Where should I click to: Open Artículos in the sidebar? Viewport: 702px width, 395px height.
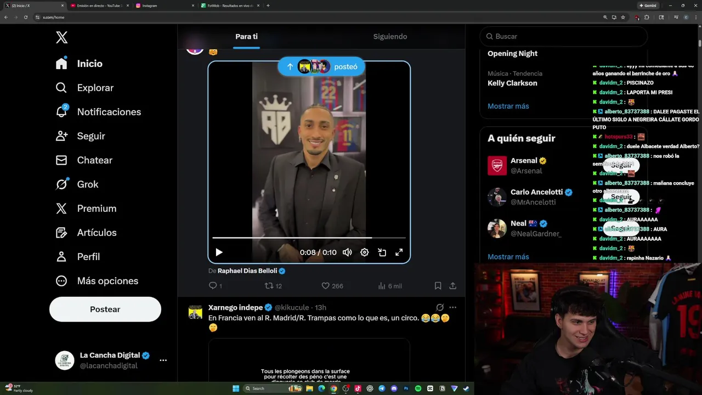[86, 233]
